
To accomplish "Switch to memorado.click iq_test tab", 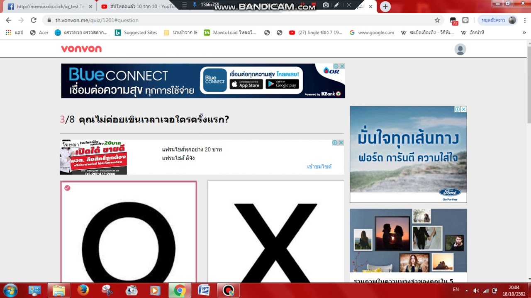I will click(x=50, y=7).
